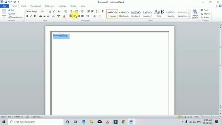The height and width of the screenshot is (125, 222).
Task: Copy the selected text
Action: click(12, 14)
